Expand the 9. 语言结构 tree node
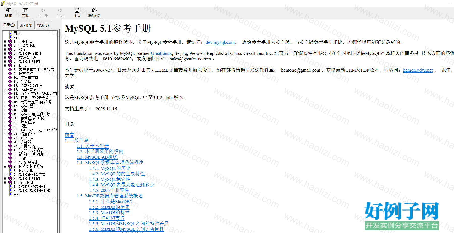 [5, 74]
